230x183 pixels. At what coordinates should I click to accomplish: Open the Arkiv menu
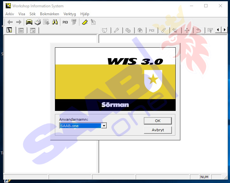[x=10, y=14]
